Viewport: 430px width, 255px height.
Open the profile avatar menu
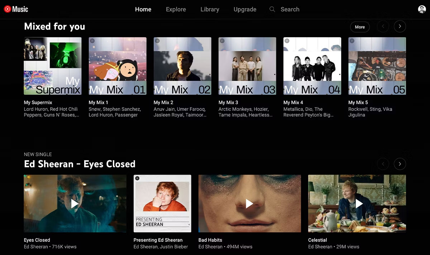tap(422, 9)
